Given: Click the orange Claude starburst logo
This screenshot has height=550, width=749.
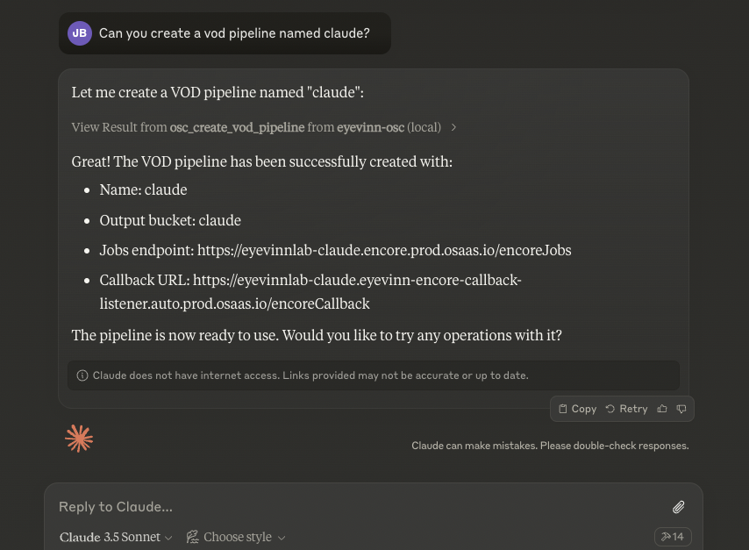Looking at the screenshot, I should click(79, 438).
